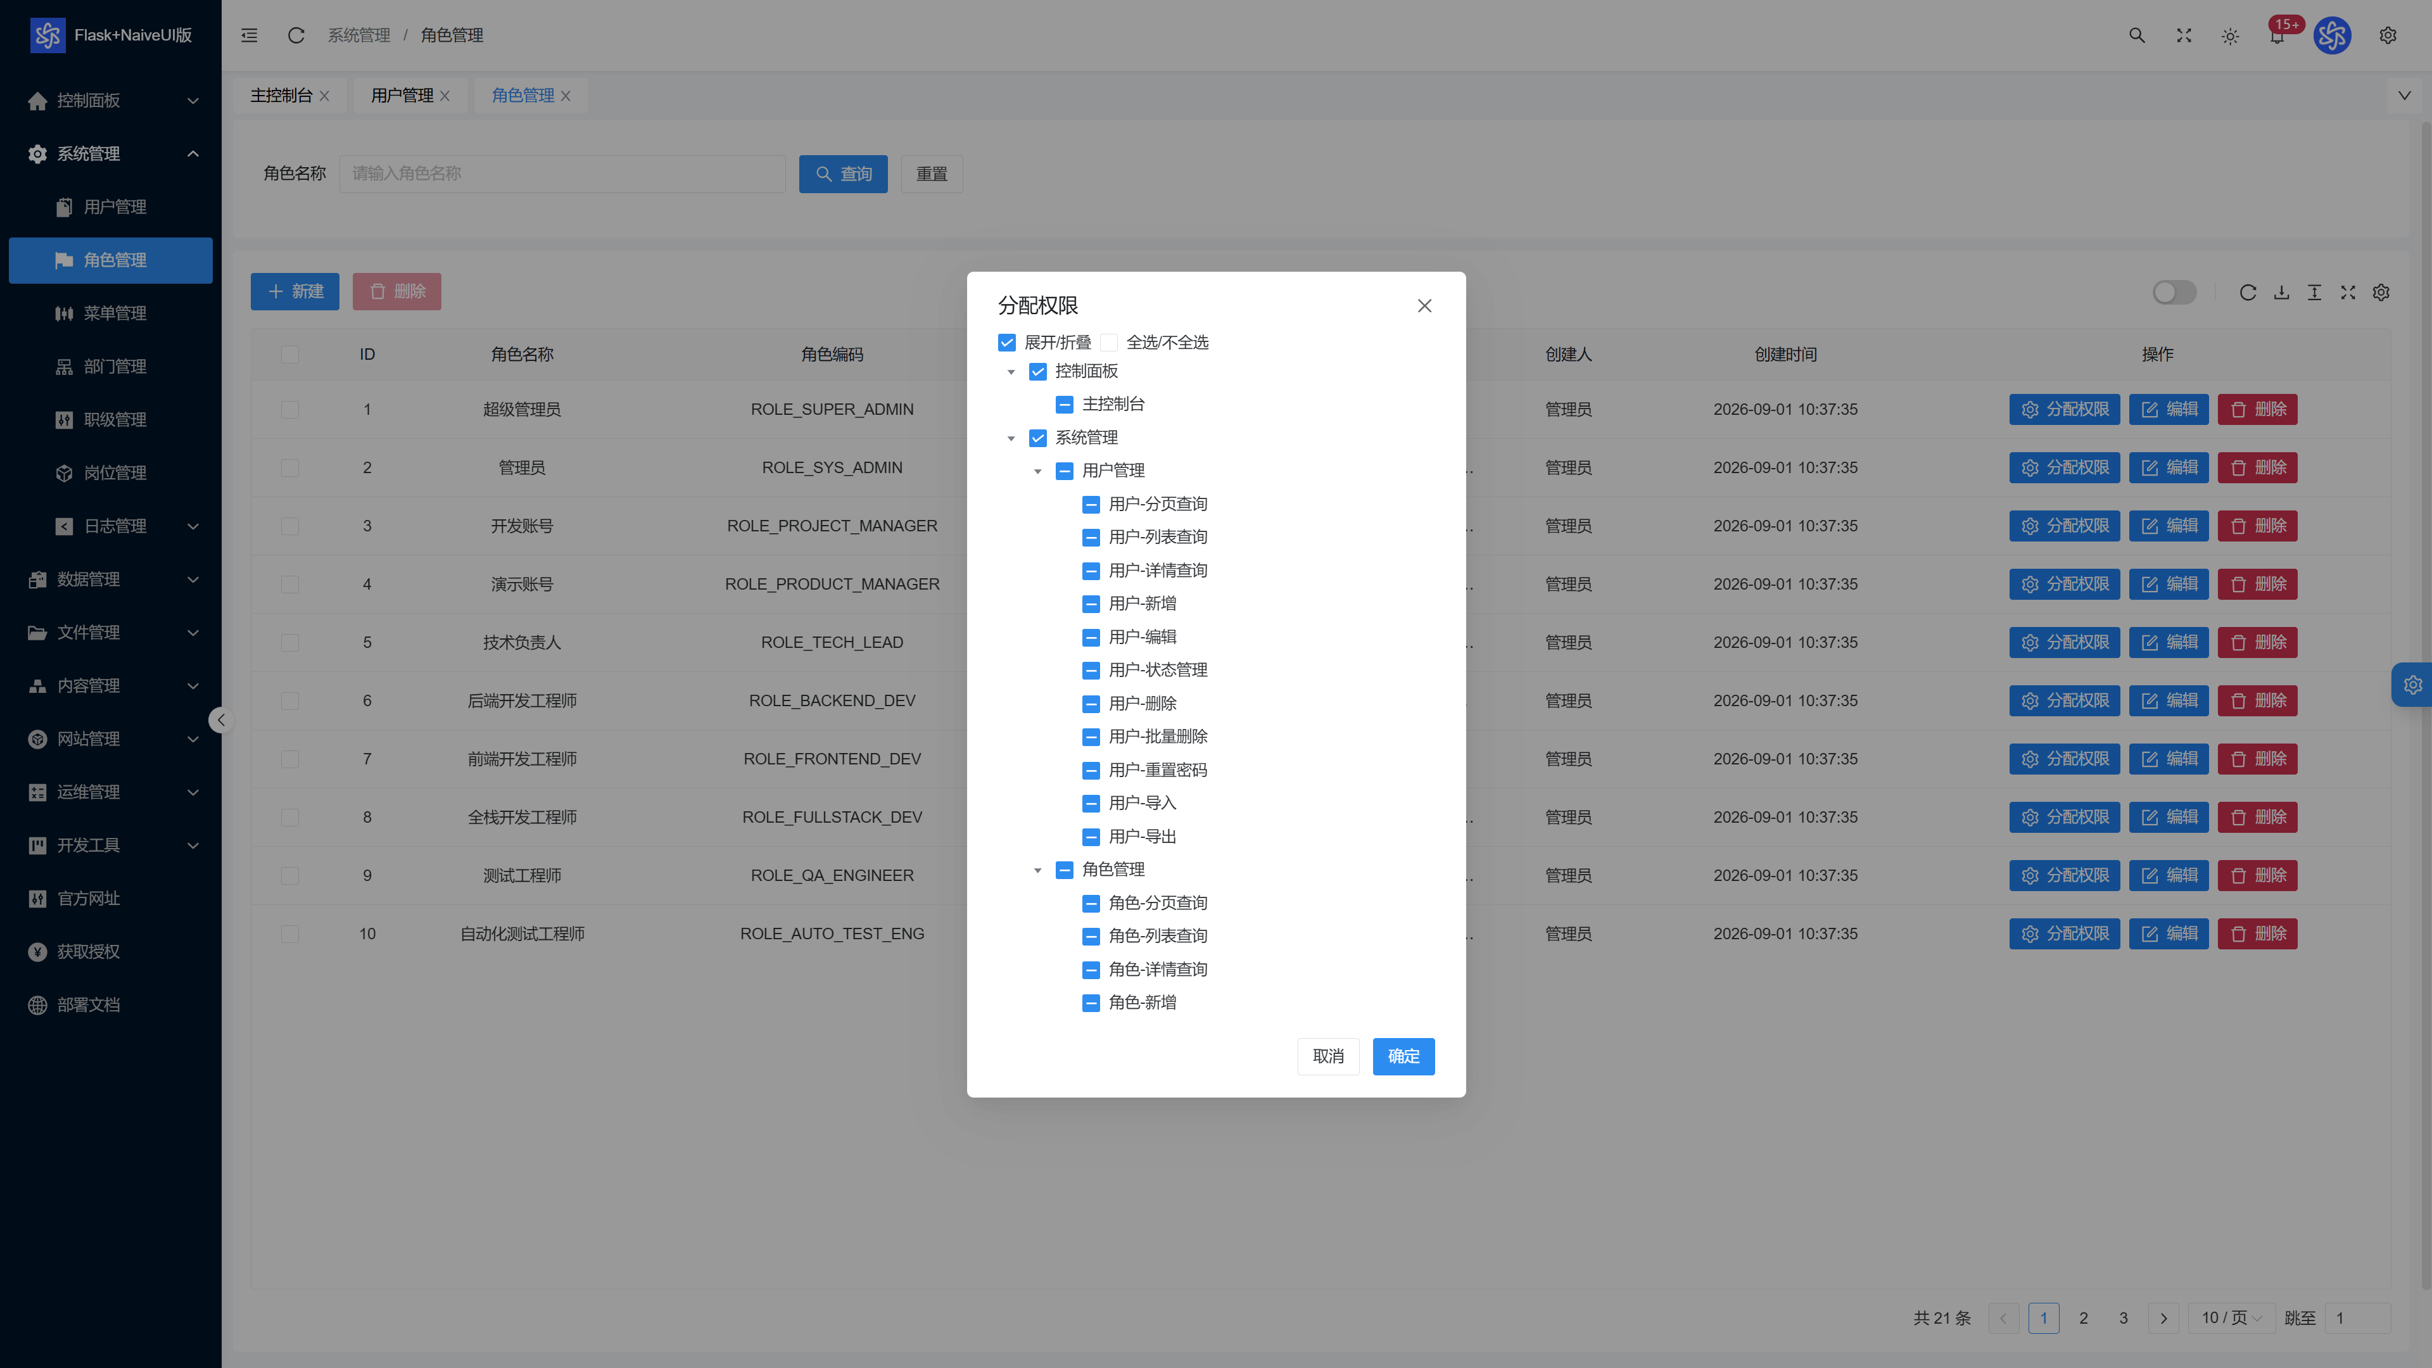The width and height of the screenshot is (2432, 1368).
Task: Click the 确定 button in dialog
Action: pos(1403,1056)
